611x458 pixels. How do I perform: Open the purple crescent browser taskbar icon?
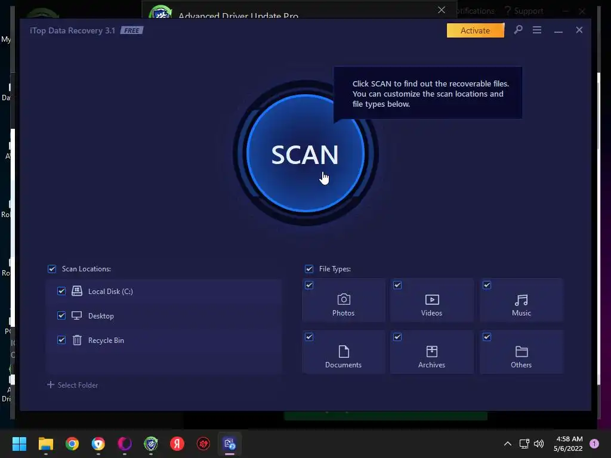tap(125, 444)
